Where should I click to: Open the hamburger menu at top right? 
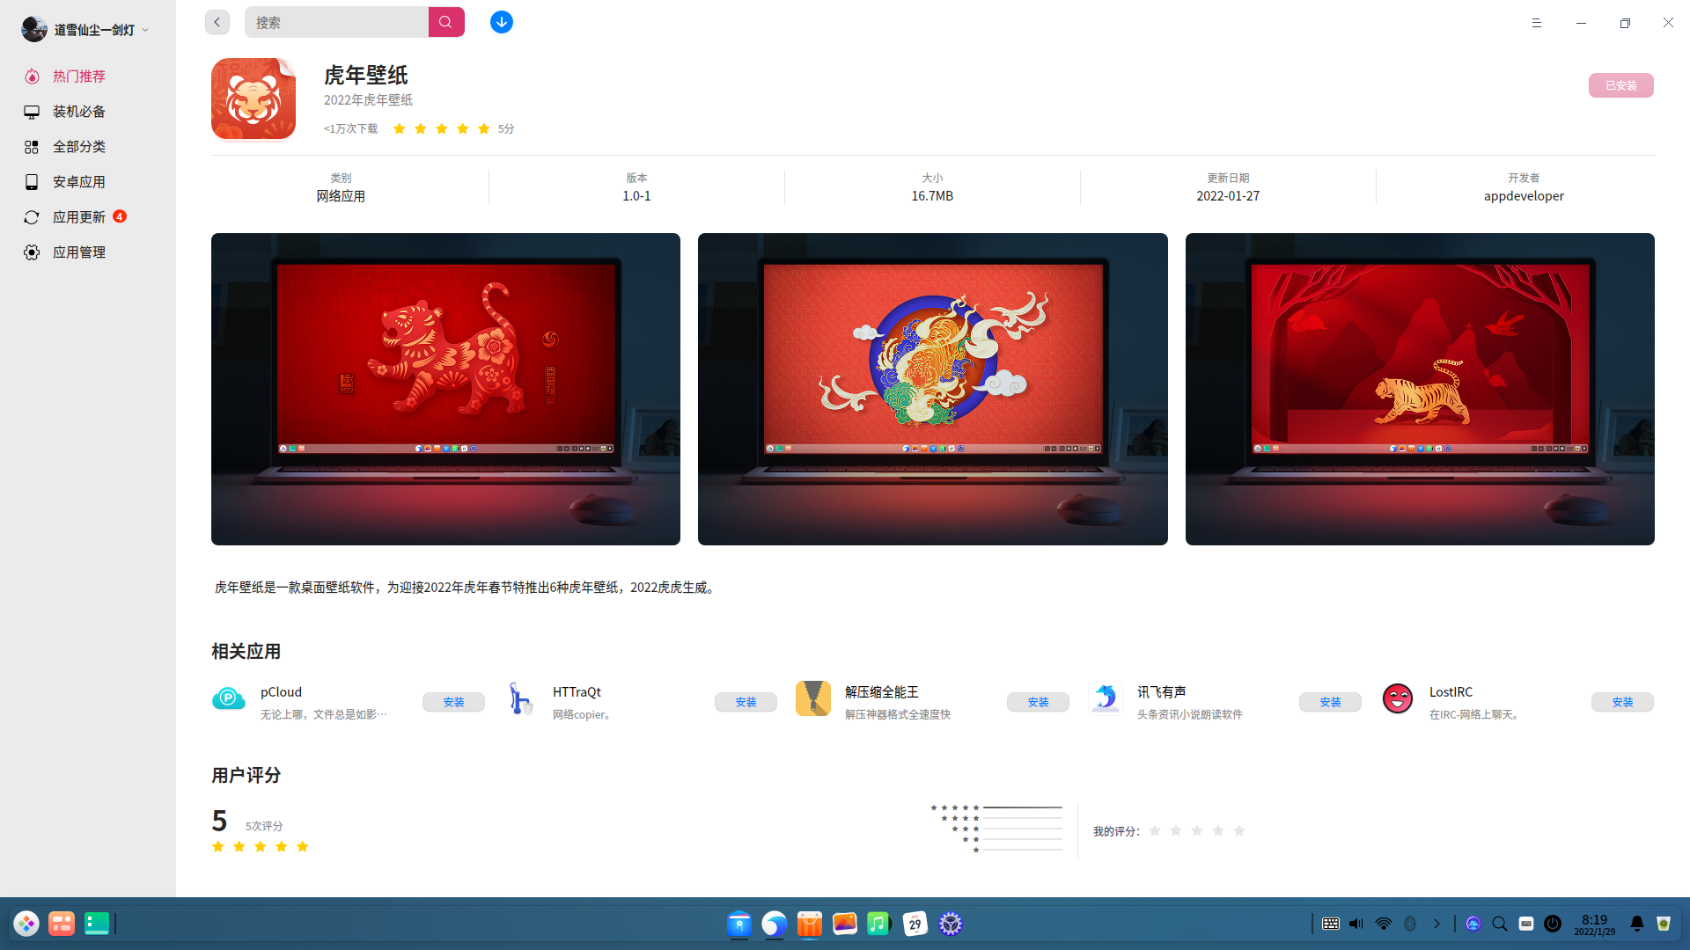[x=1537, y=23]
